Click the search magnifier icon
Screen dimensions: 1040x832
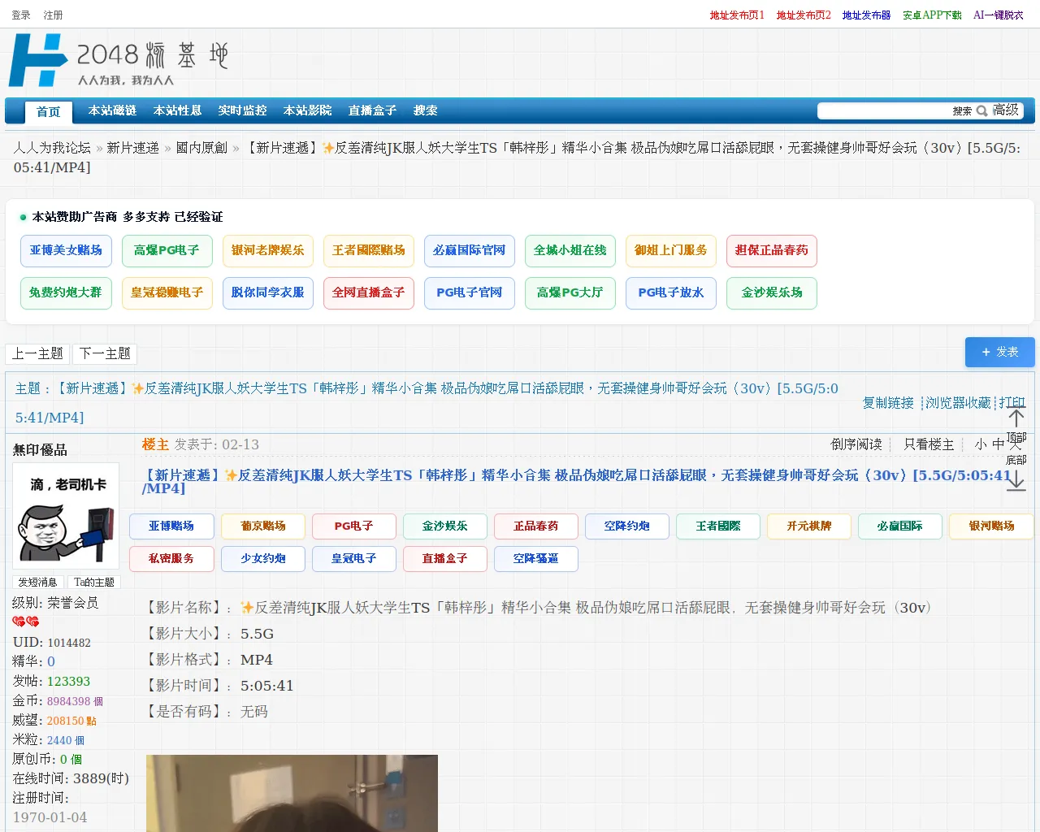point(981,110)
